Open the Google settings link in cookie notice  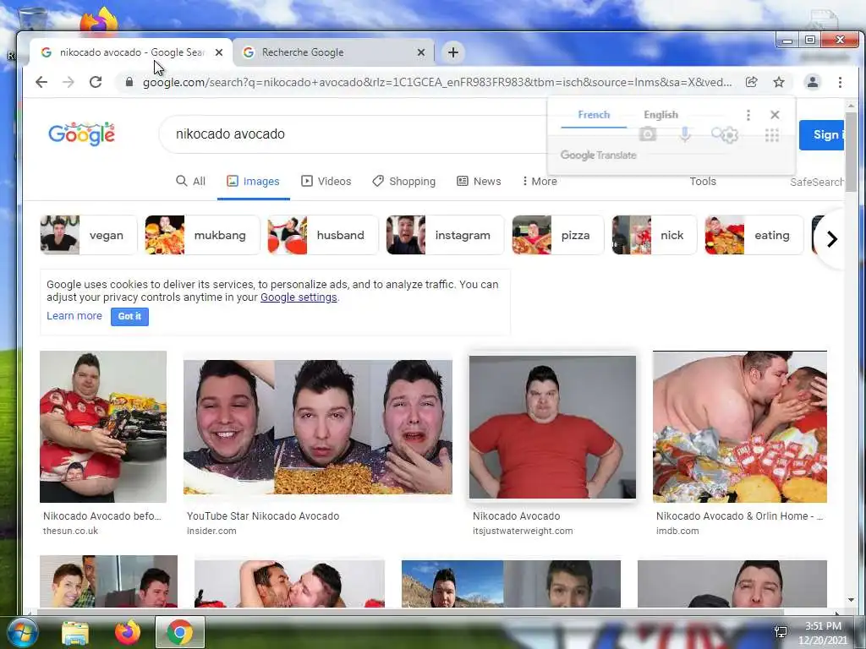[x=299, y=297]
